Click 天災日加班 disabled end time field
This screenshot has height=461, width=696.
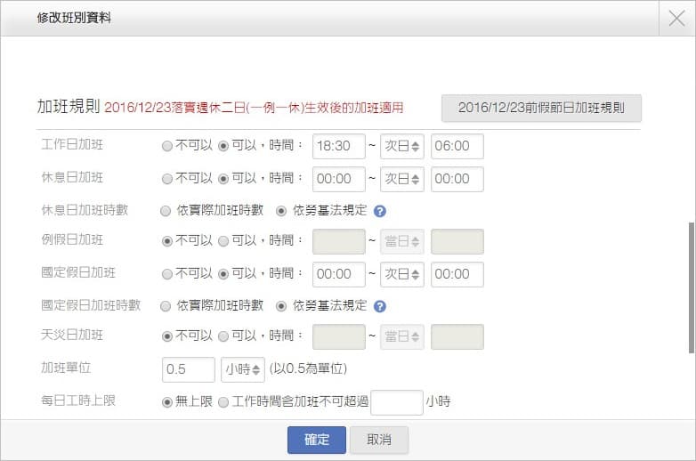point(457,336)
